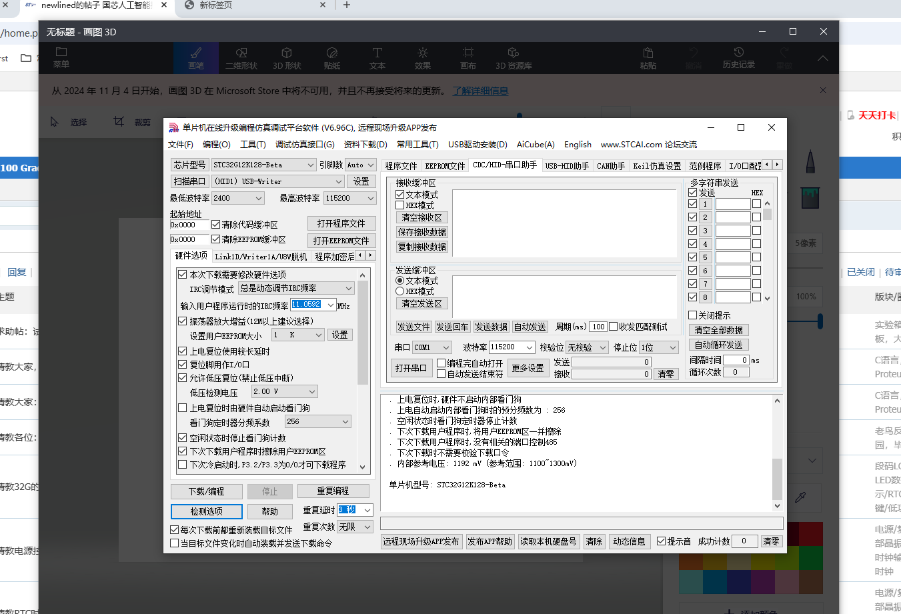901x614 pixels.
Task: Open the 贴纸 (Stickers) panel
Action: (331, 58)
